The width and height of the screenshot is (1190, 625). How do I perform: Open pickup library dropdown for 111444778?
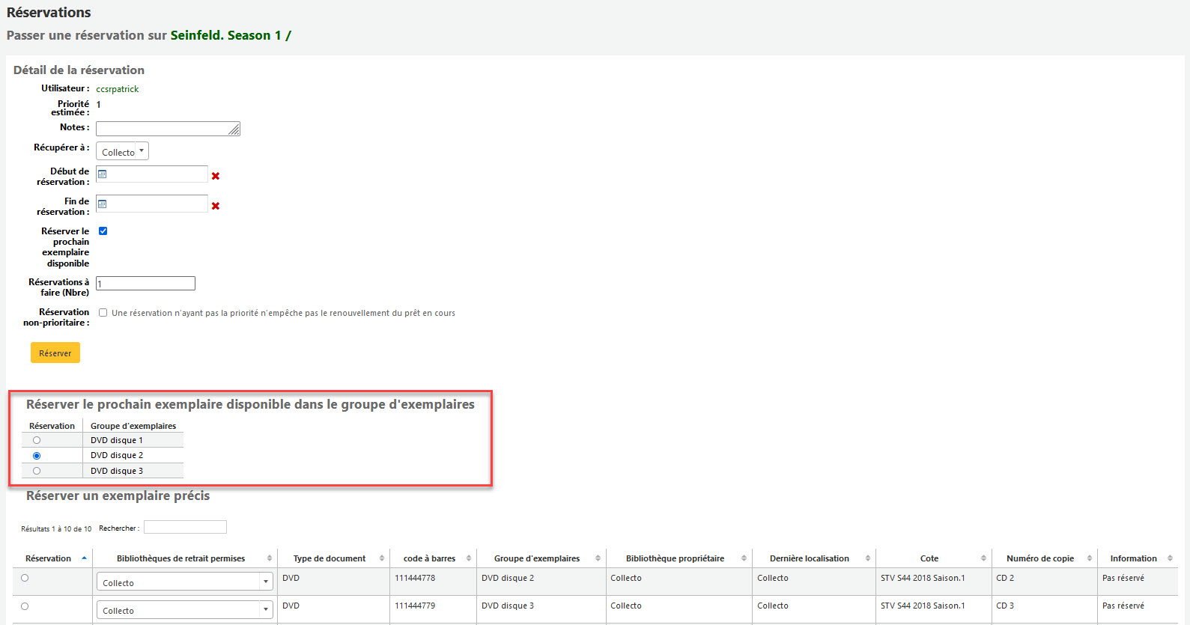point(184,582)
